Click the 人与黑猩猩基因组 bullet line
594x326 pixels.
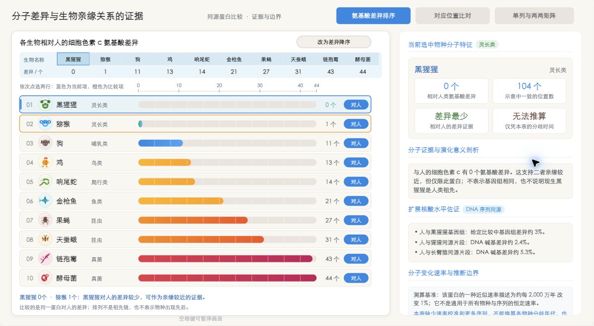click(482, 232)
